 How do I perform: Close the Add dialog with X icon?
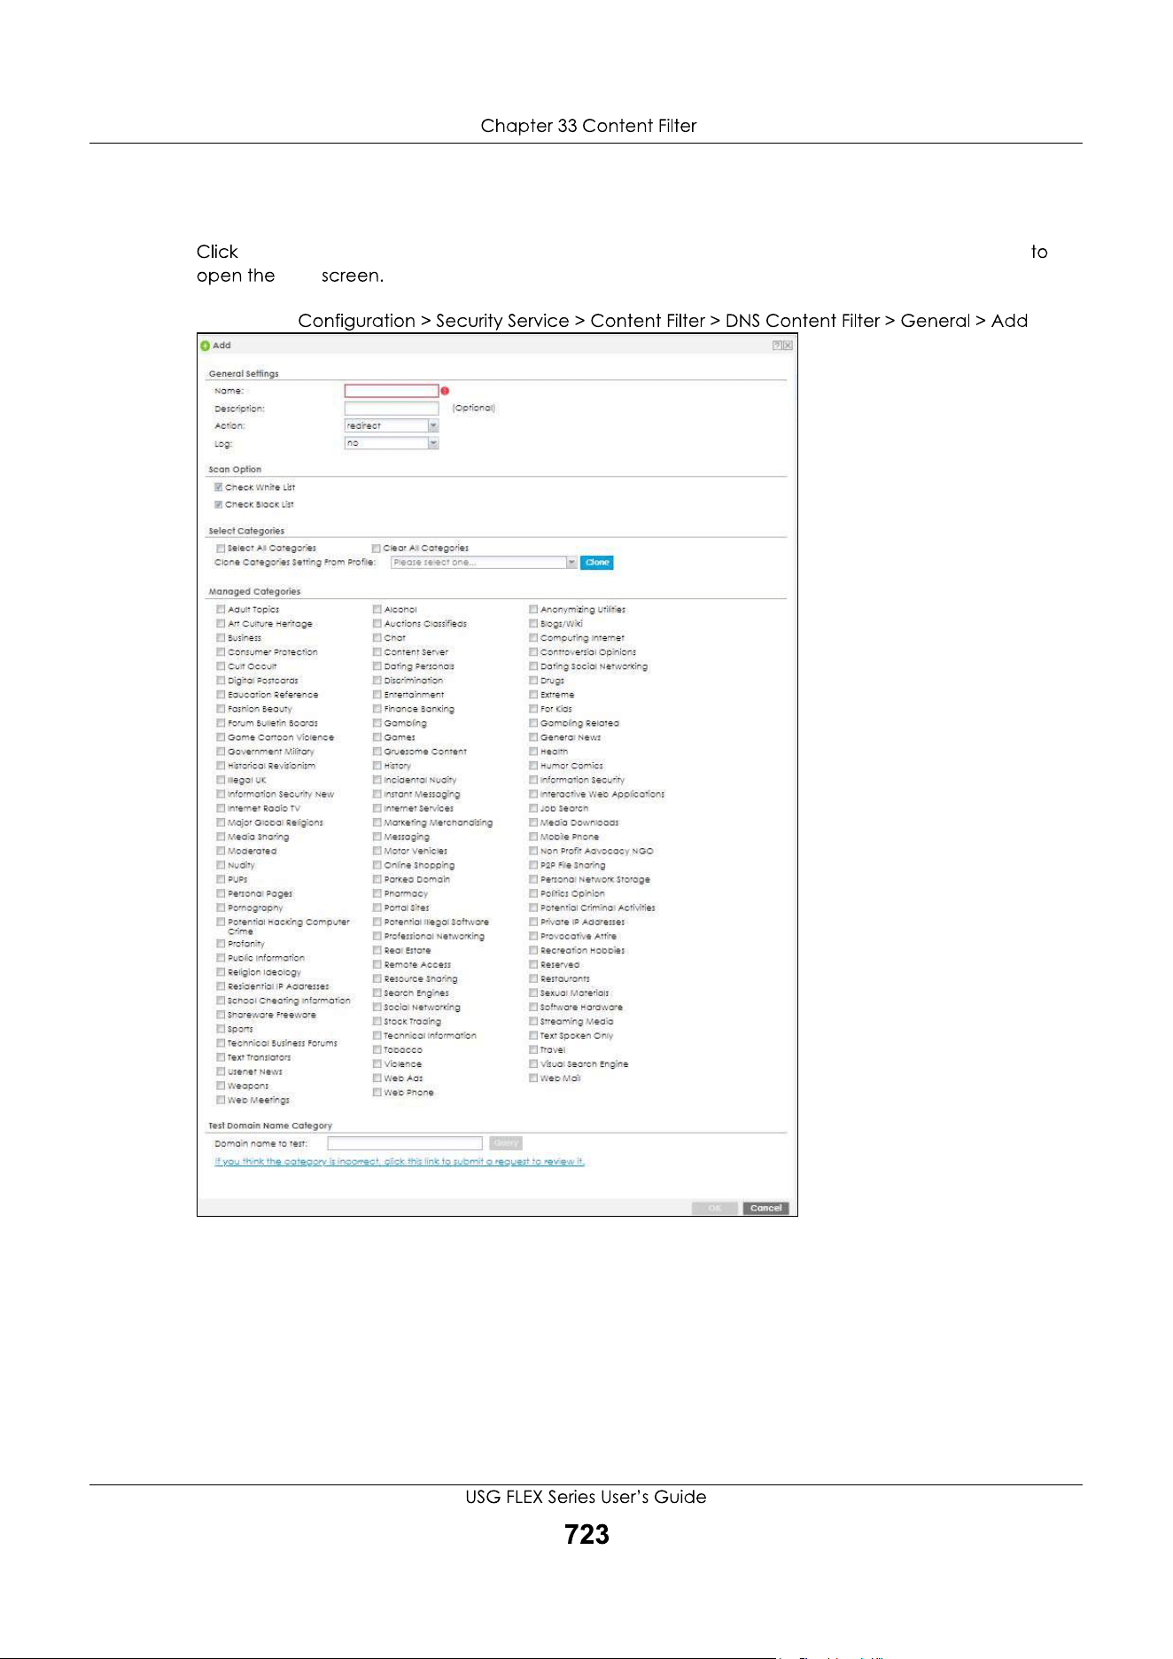point(788,346)
